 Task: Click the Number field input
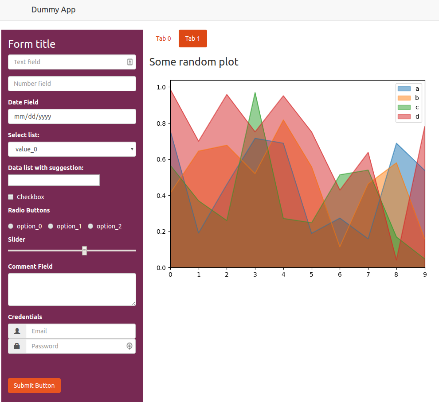tap(72, 84)
